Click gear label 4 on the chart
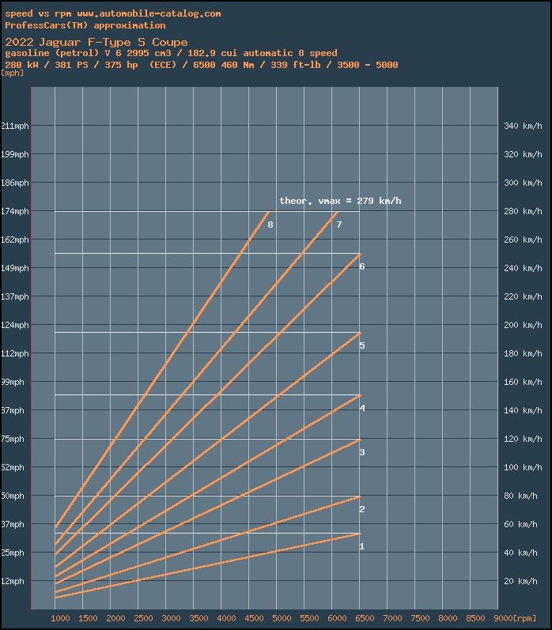 [x=362, y=408]
